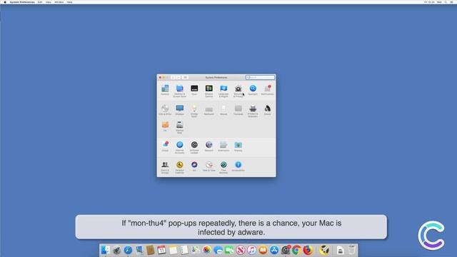Open Desktop & Screen Saver preferences

(179, 91)
